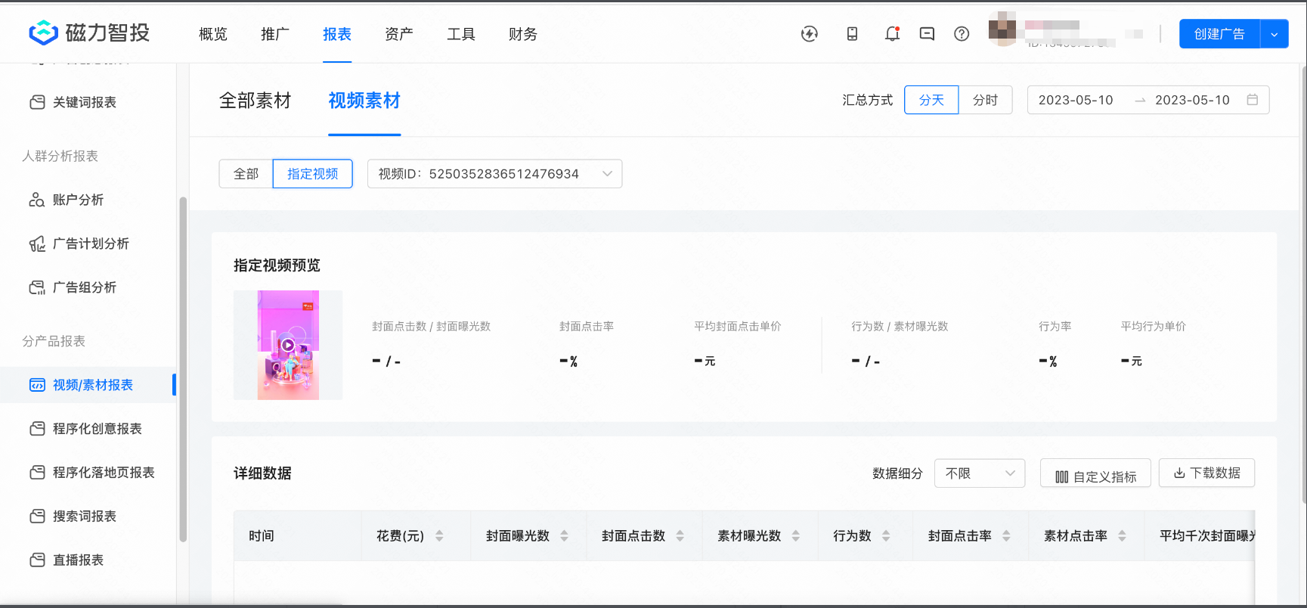Open 账户分析 in sidebar
1307x608 pixels.
pos(78,200)
